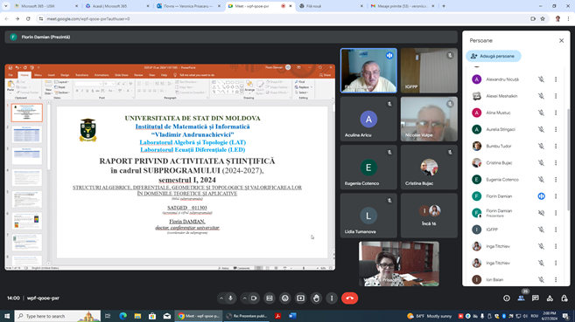Open more actions for Florin Damian Prezentare
This screenshot has height=322, width=575.
point(556,213)
